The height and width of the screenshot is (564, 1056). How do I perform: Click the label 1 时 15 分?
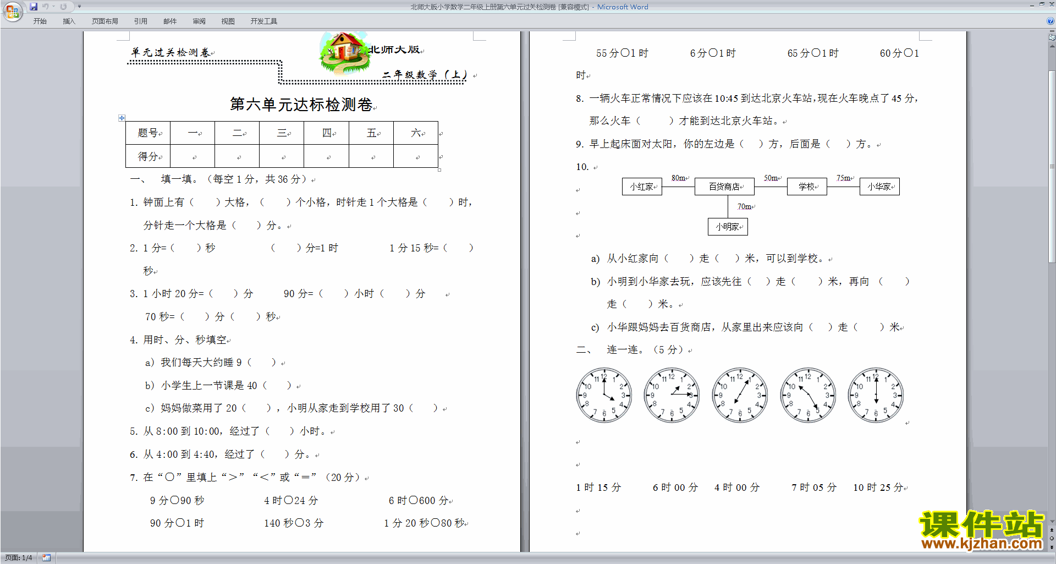click(598, 488)
